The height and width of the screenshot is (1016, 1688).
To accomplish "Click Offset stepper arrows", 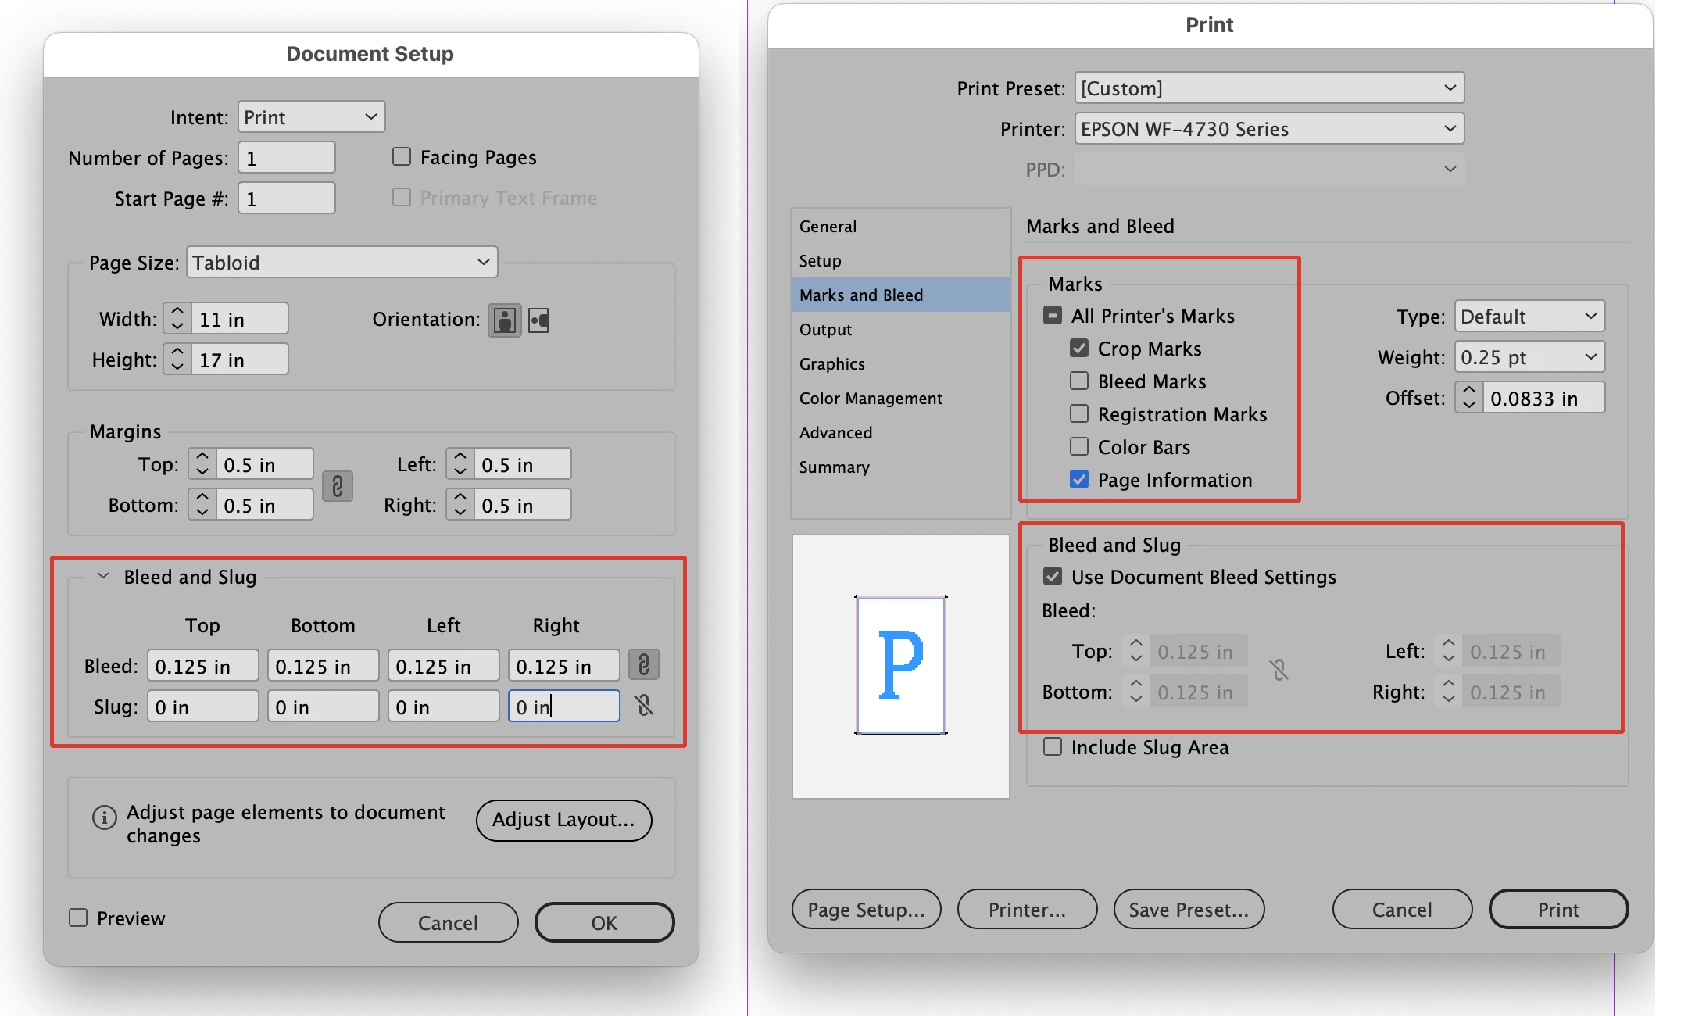I will click(1469, 398).
